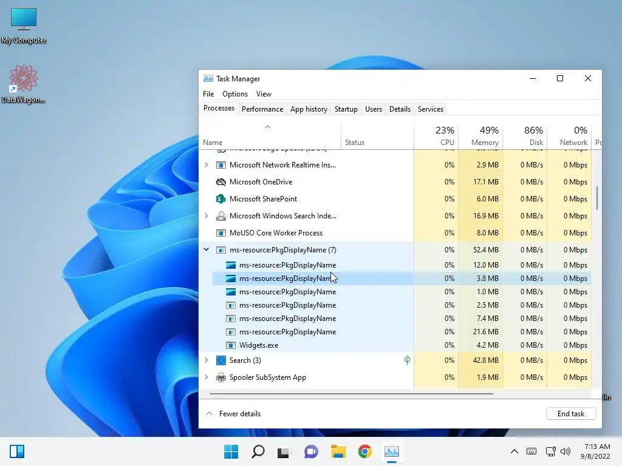Screen dimensions: 622x466
Task: Click the Microsoft Network Realtime Inspection process icon
Action: coord(221,165)
